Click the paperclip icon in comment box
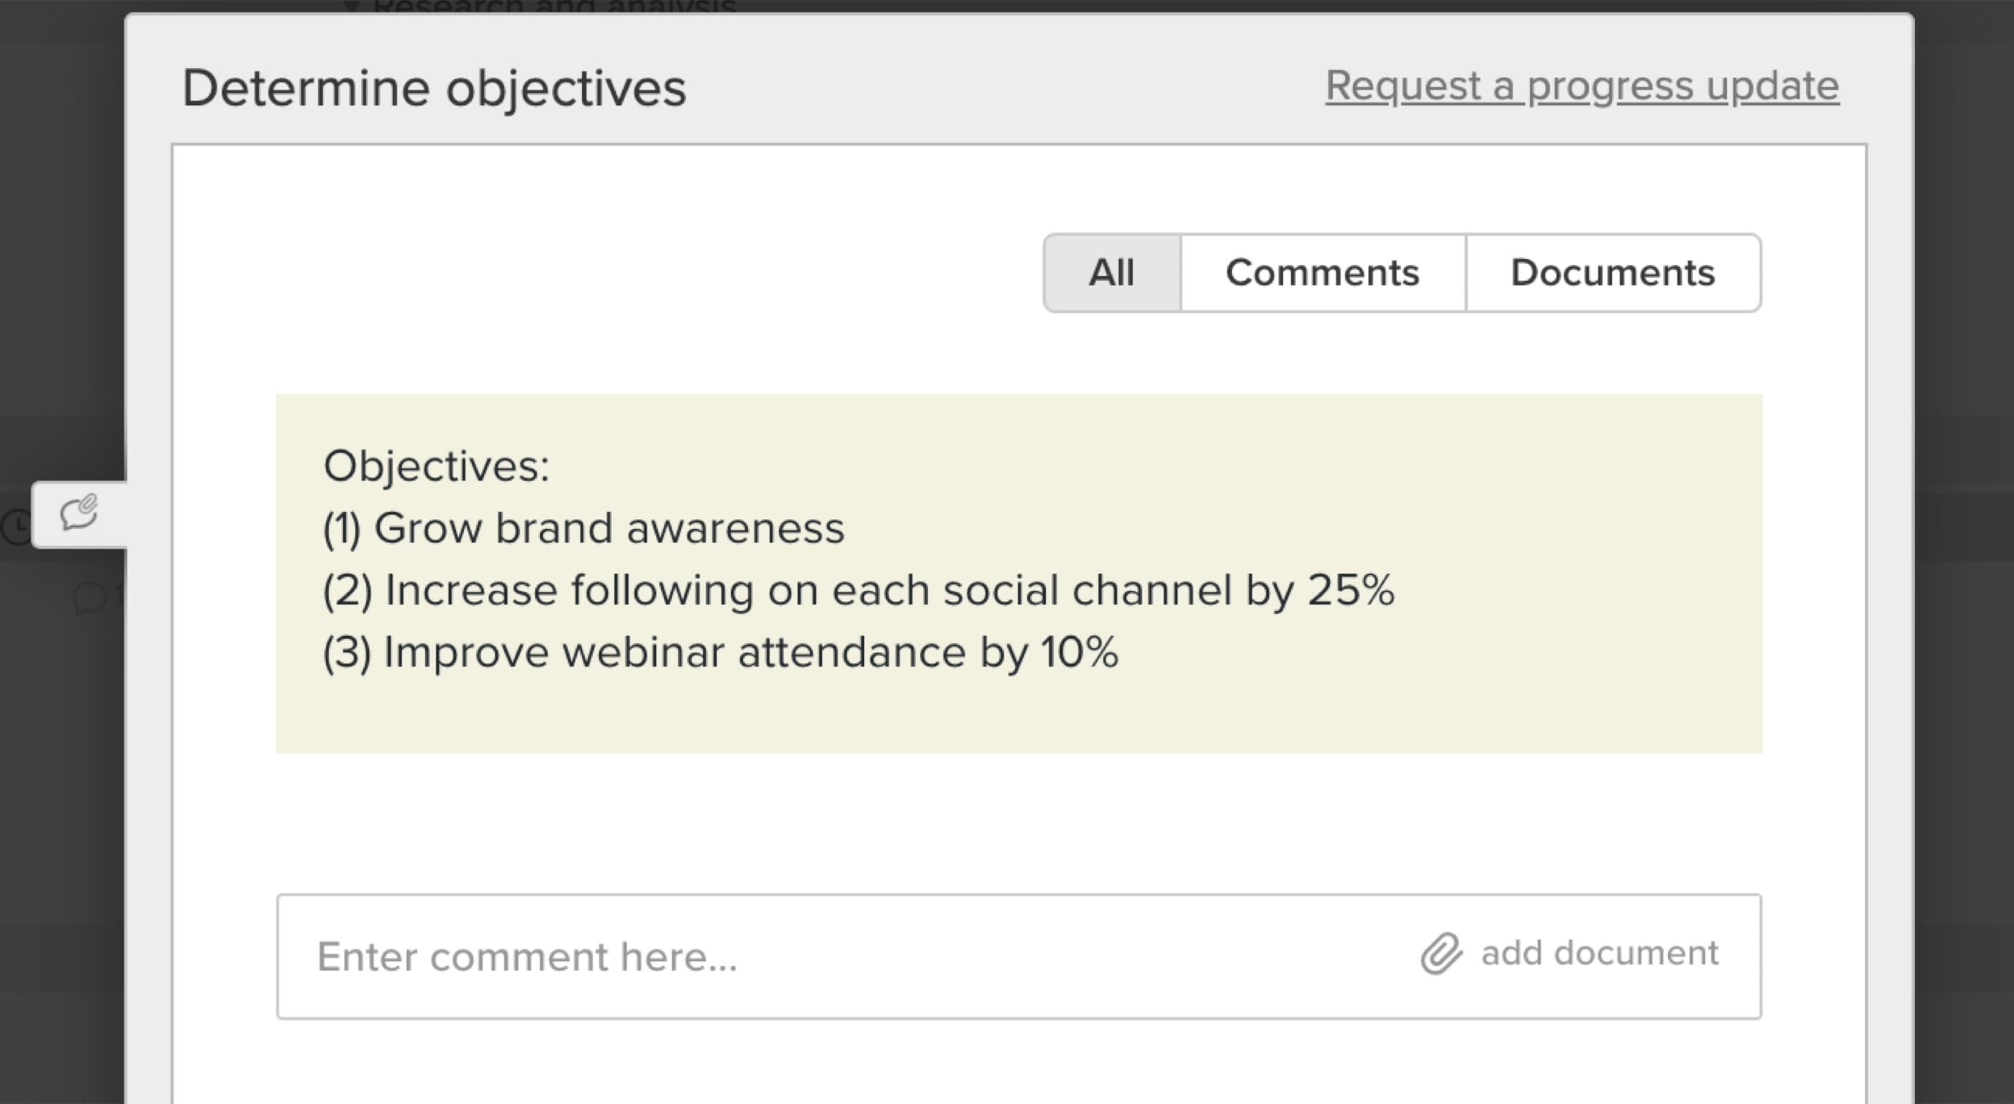2014x1104 pixels. (1441, 954)
